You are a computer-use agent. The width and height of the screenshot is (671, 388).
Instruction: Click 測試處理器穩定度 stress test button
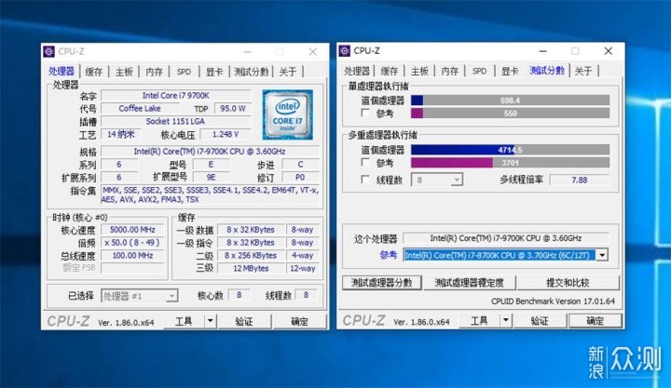[x=469, y=283]
